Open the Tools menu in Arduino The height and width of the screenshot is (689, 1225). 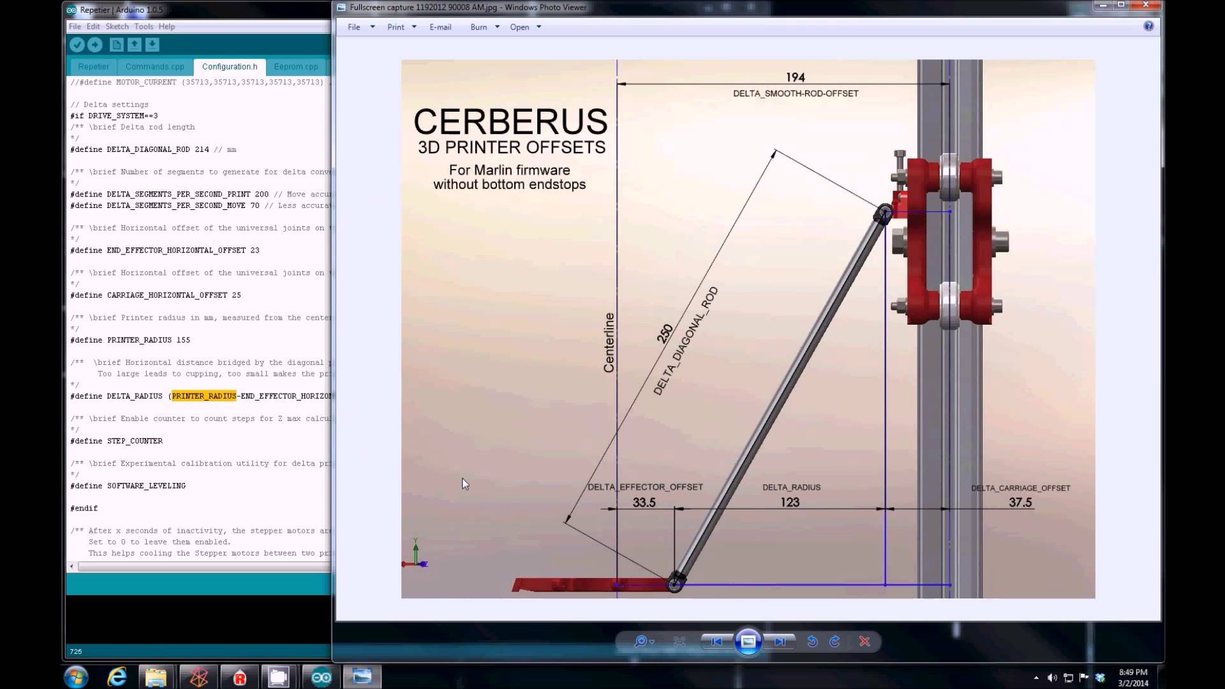point(144,26)
